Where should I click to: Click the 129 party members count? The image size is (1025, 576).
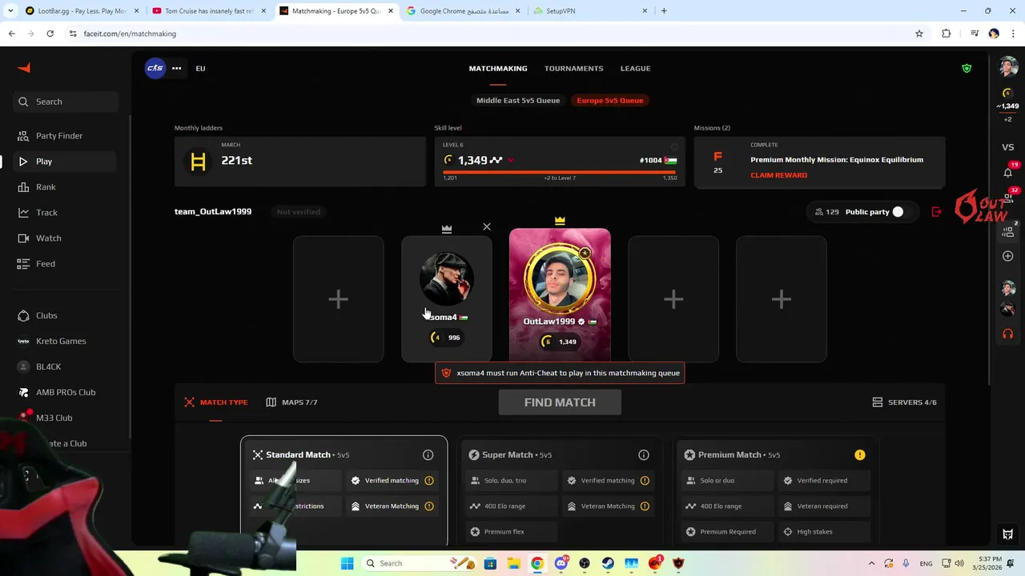[826, 212]
